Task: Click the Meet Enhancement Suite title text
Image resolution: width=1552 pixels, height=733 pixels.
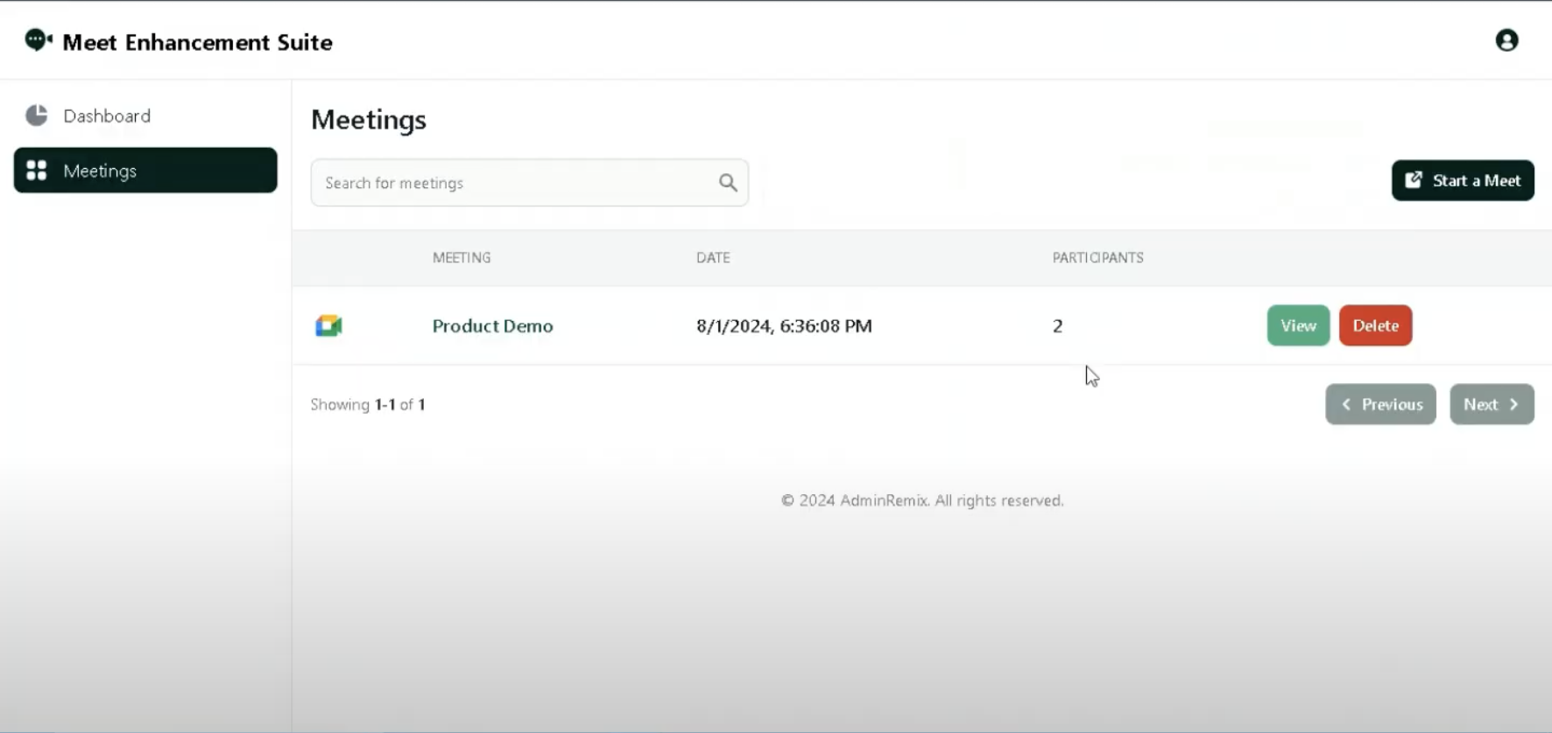Action: pyautogui.click(x=197, y=42)
